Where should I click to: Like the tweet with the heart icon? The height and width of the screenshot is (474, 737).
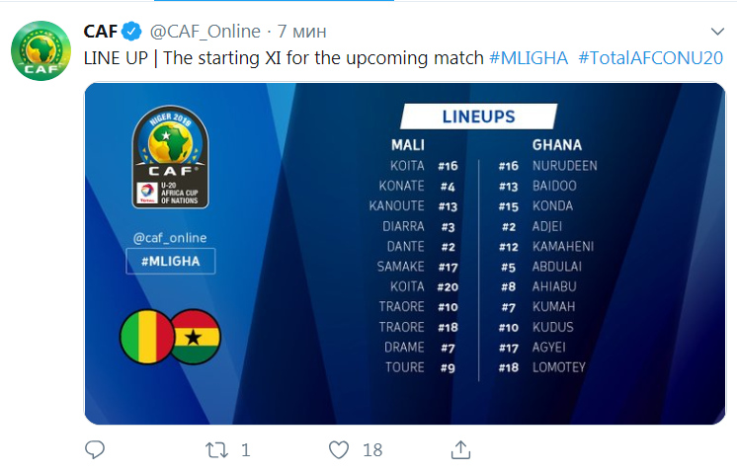(x=339, y=449)
